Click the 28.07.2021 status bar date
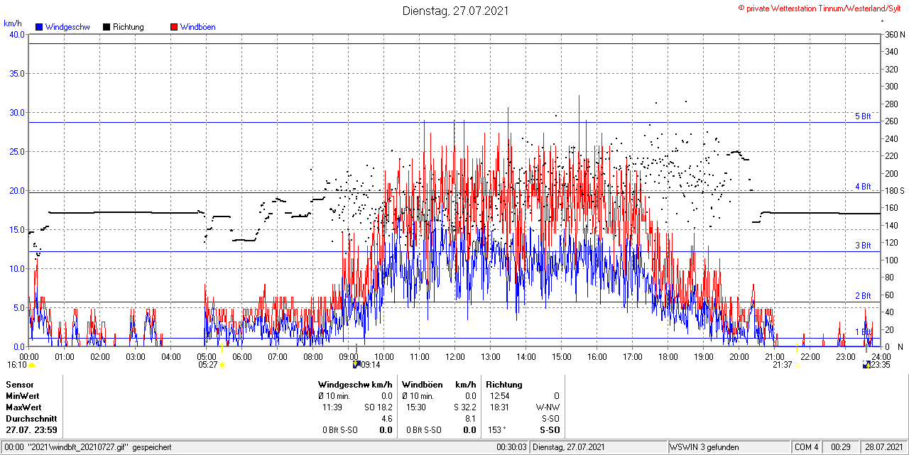The image size is (909, 455). (883, 447)
